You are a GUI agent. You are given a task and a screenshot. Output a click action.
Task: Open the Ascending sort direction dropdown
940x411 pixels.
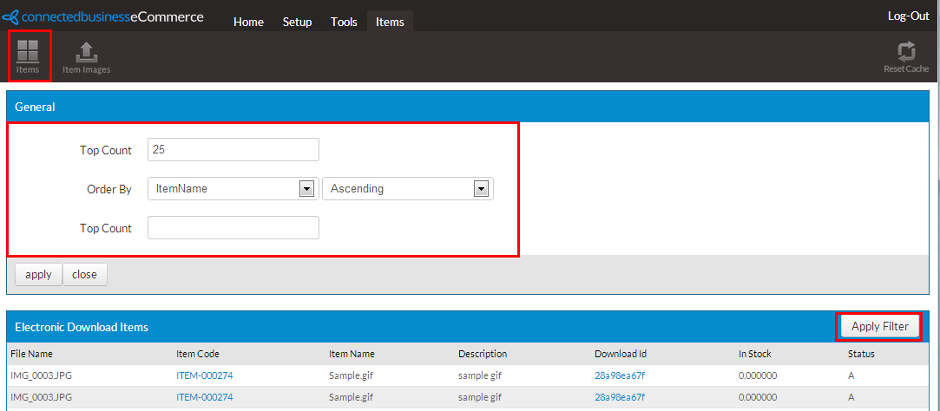(408, 189)
